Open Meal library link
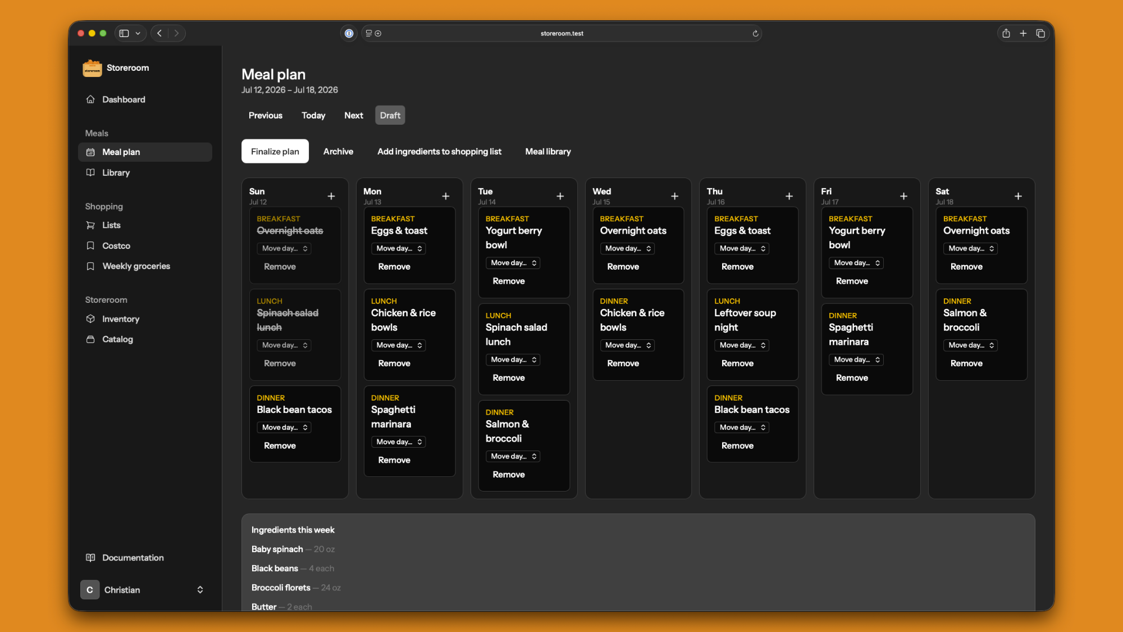Image resolution: width=1123 pixels, height=632 pixels. [x=548, y=151]
